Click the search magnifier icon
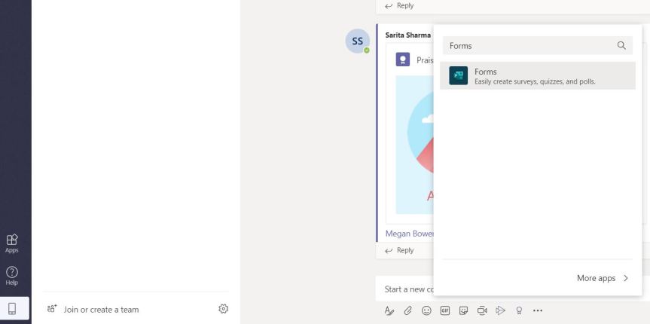650x324 pixels. tap(621, 46)
